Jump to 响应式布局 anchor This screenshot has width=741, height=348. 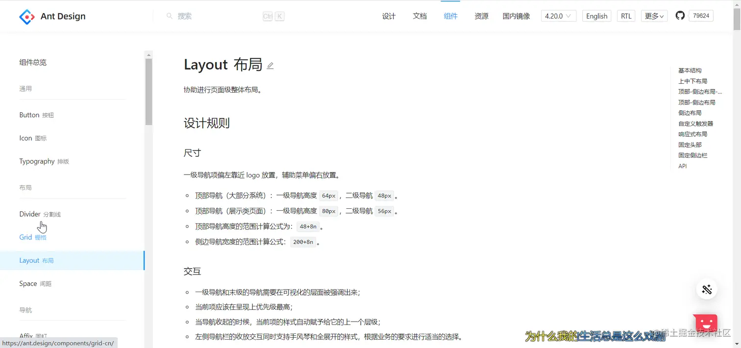(692, 134)
